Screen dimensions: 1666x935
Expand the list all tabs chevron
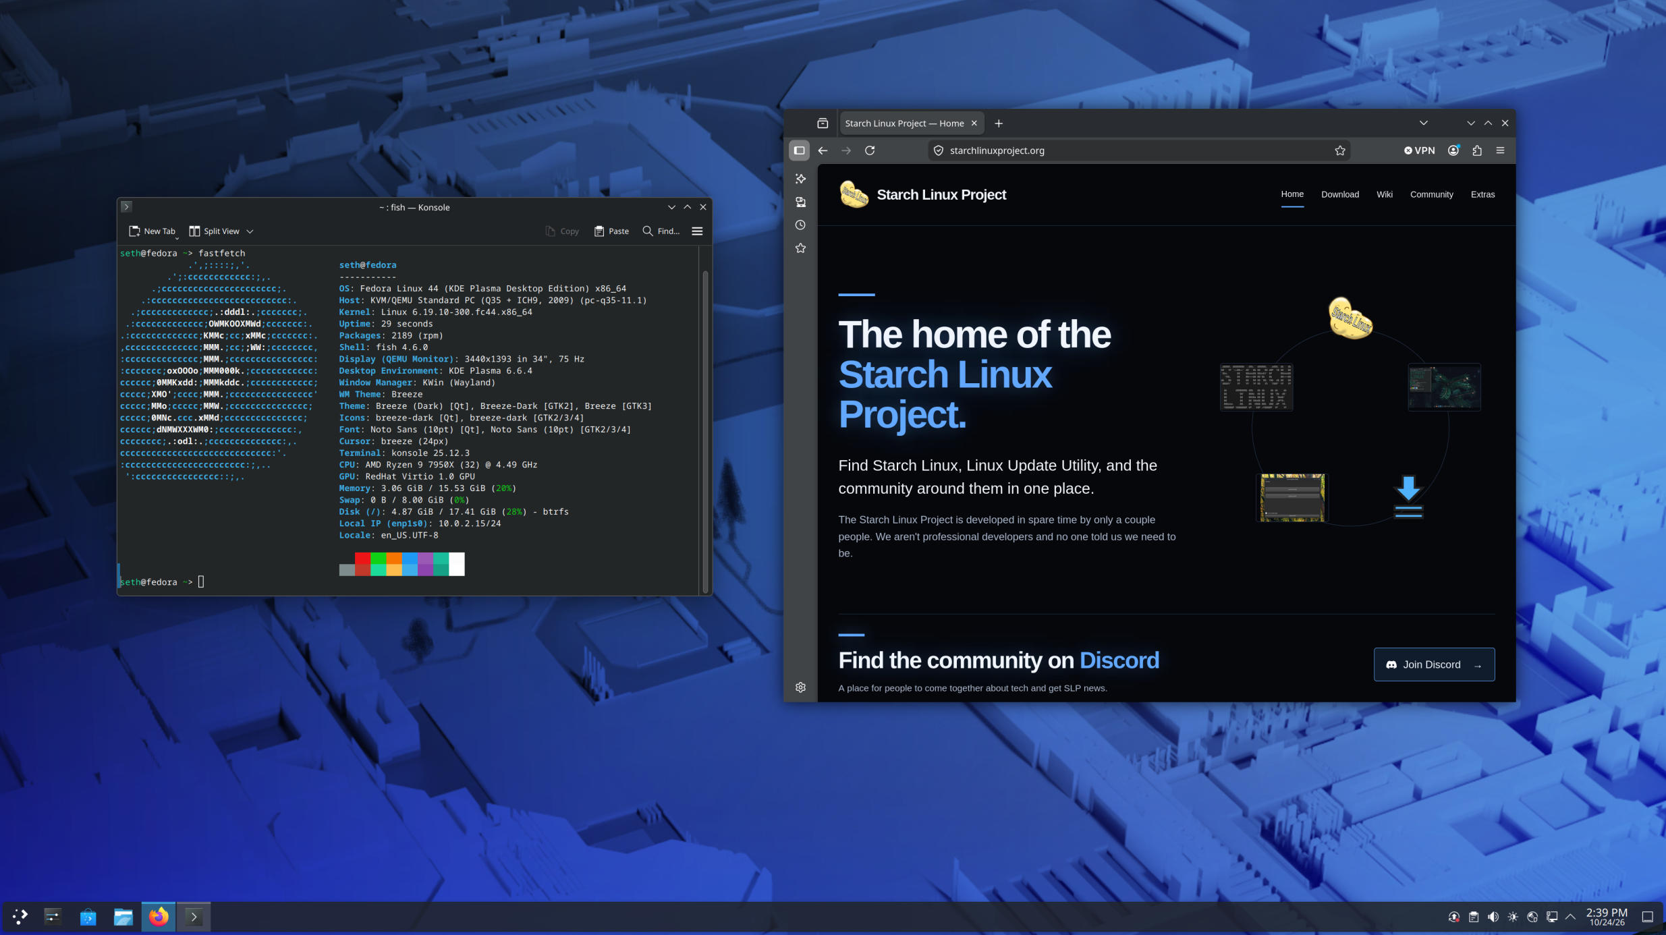1424,123
